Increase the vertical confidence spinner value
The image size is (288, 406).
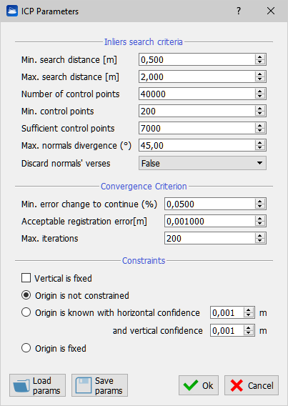click(249, 327)
